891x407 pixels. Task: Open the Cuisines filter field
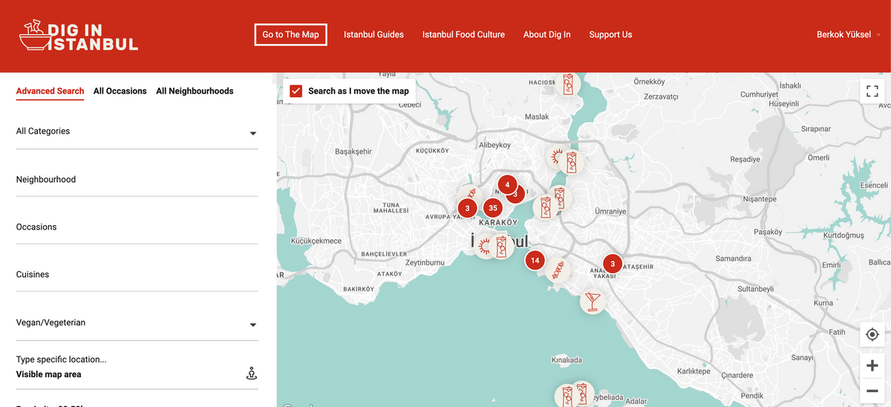pyautogui.click(x=137, y=275)
